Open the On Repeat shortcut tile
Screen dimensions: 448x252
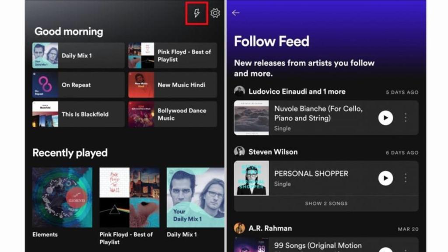coord(78,85)
